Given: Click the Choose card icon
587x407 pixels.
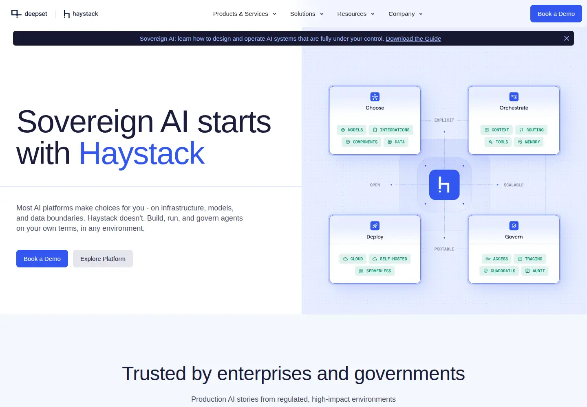Looking at the screenshot, I should tap(375, 97).
